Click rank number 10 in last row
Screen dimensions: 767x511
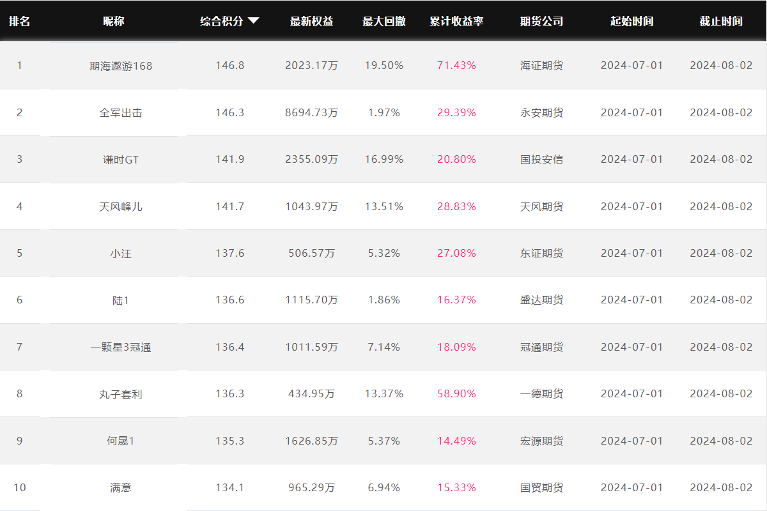click(x=19, y=487)
